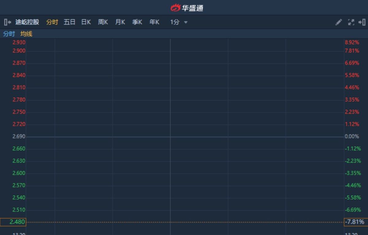Toggle fullscreen chart view

(x=351, y=22)
